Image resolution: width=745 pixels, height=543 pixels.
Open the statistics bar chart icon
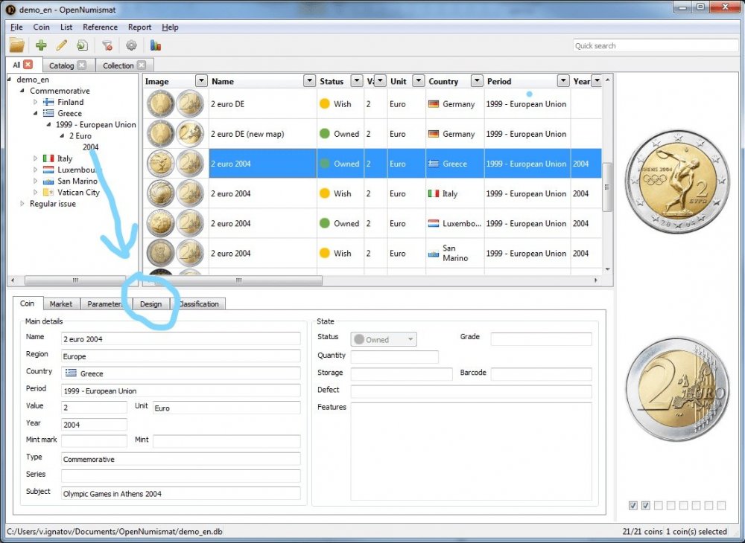(x=156, y=45)
